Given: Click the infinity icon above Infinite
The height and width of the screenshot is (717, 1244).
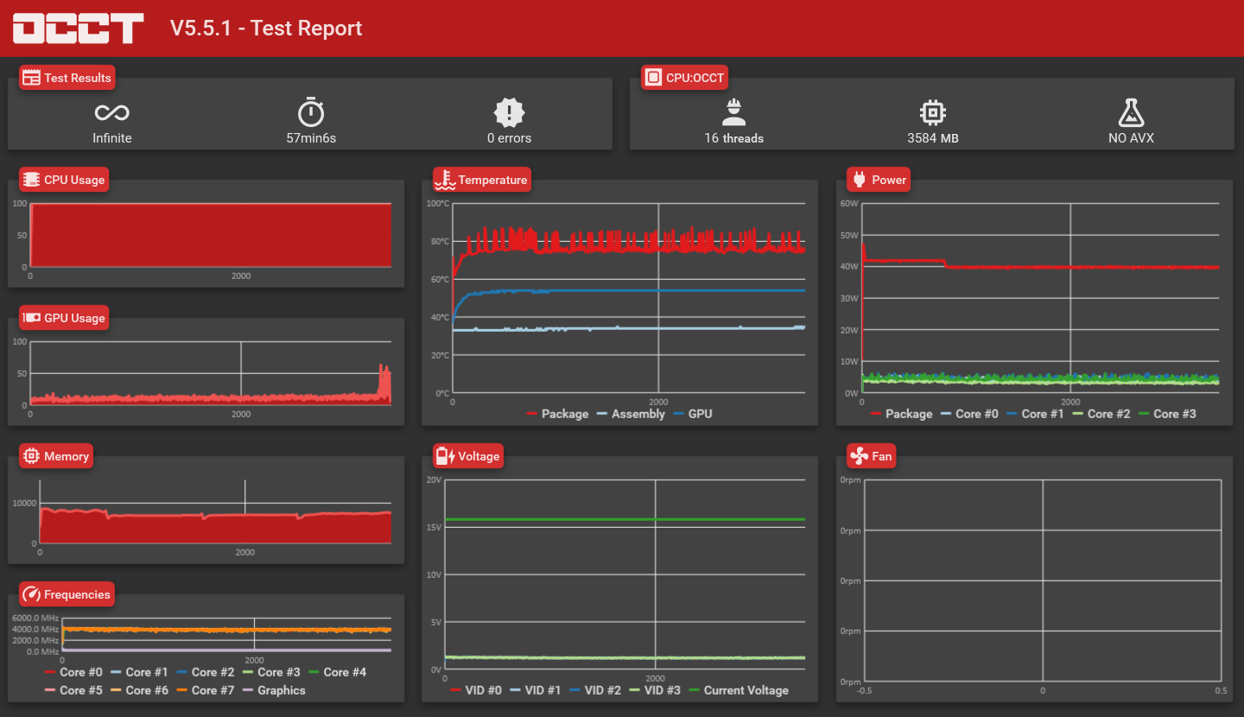Looking at the screenshot, I should pos(112,112).
